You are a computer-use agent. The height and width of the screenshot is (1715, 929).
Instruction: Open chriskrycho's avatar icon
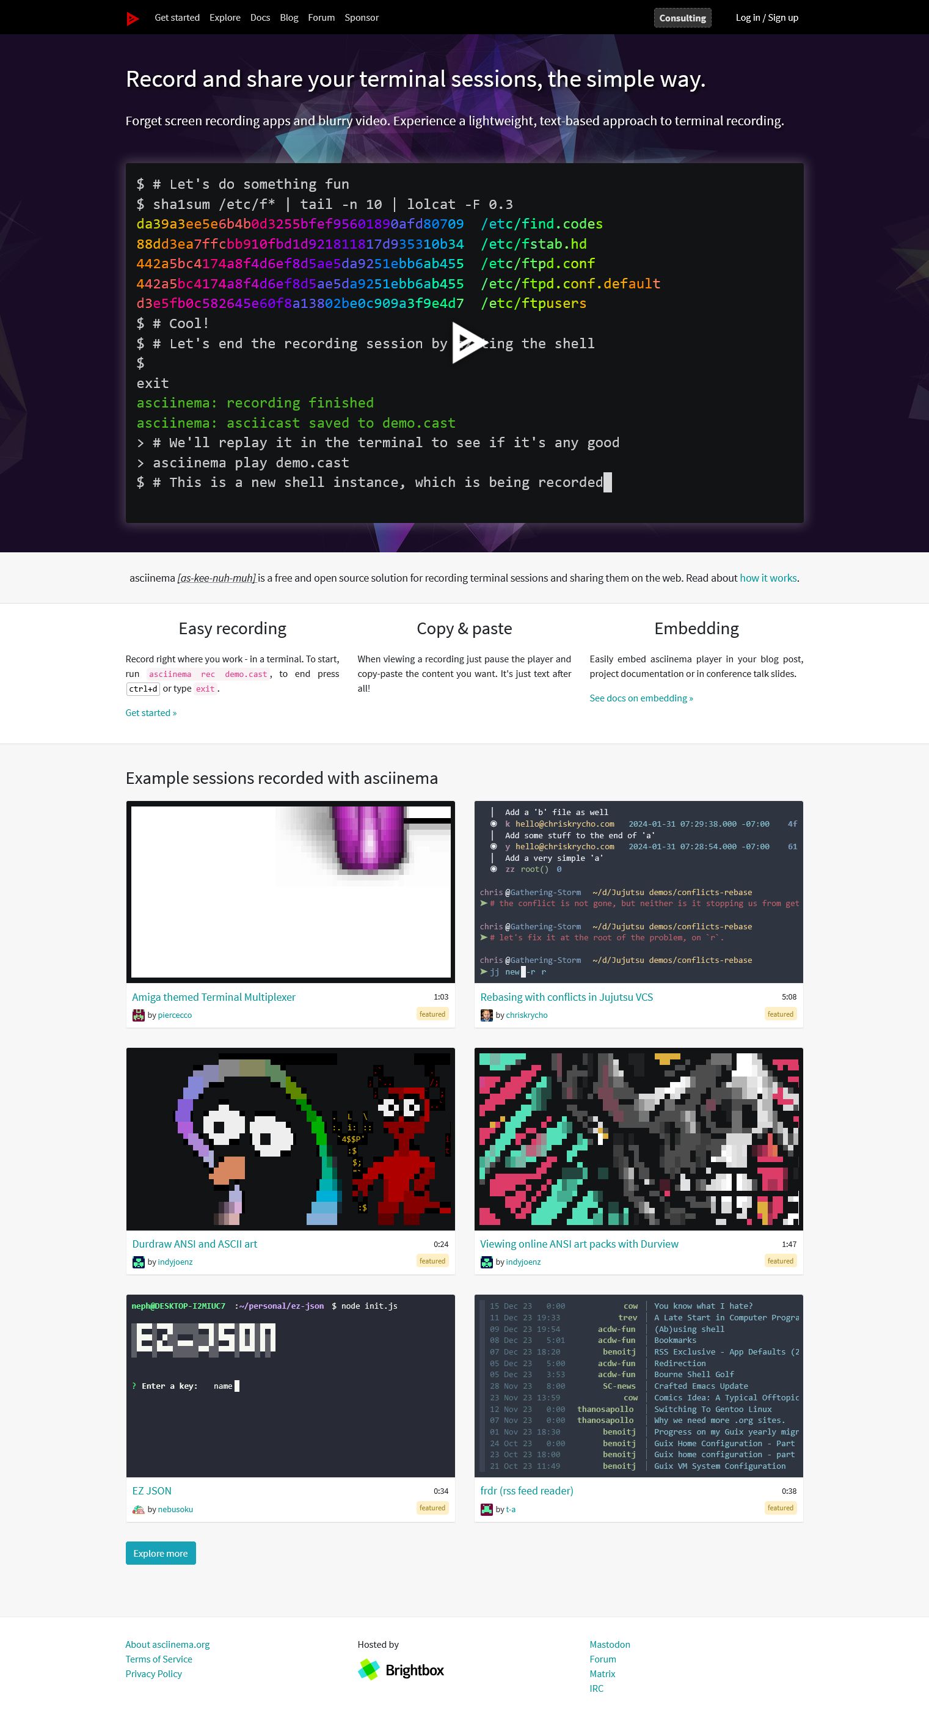click(x=486, y=1015)
